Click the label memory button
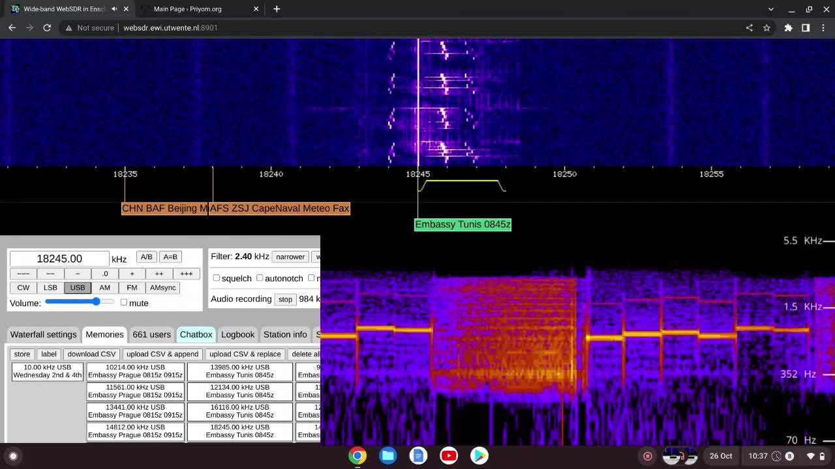 (49, 354)
